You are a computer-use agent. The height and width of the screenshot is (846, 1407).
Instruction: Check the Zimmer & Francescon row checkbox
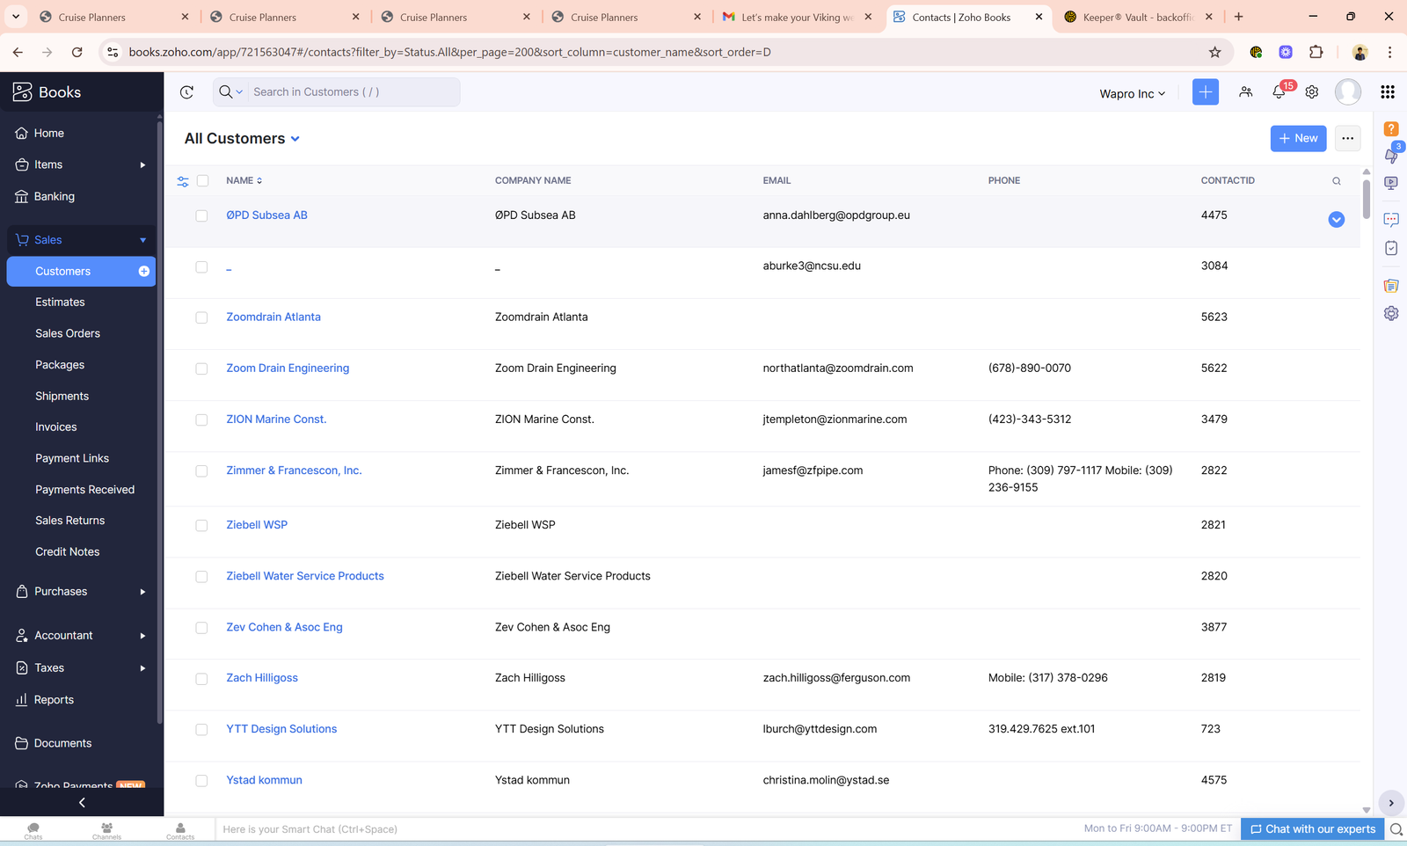[201, 471]
